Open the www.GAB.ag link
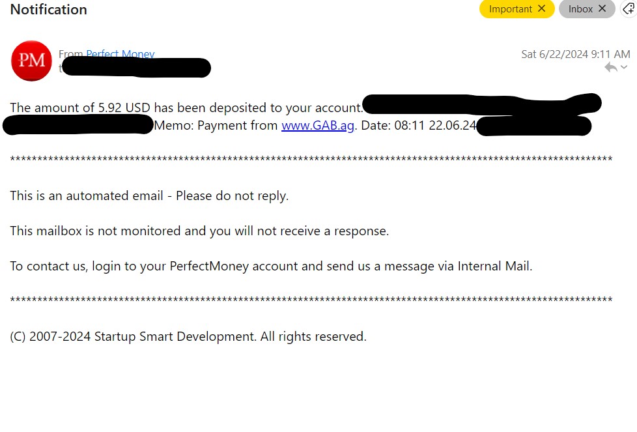The width and height of the screenshot is (637, 432). [x=318, y=126]
